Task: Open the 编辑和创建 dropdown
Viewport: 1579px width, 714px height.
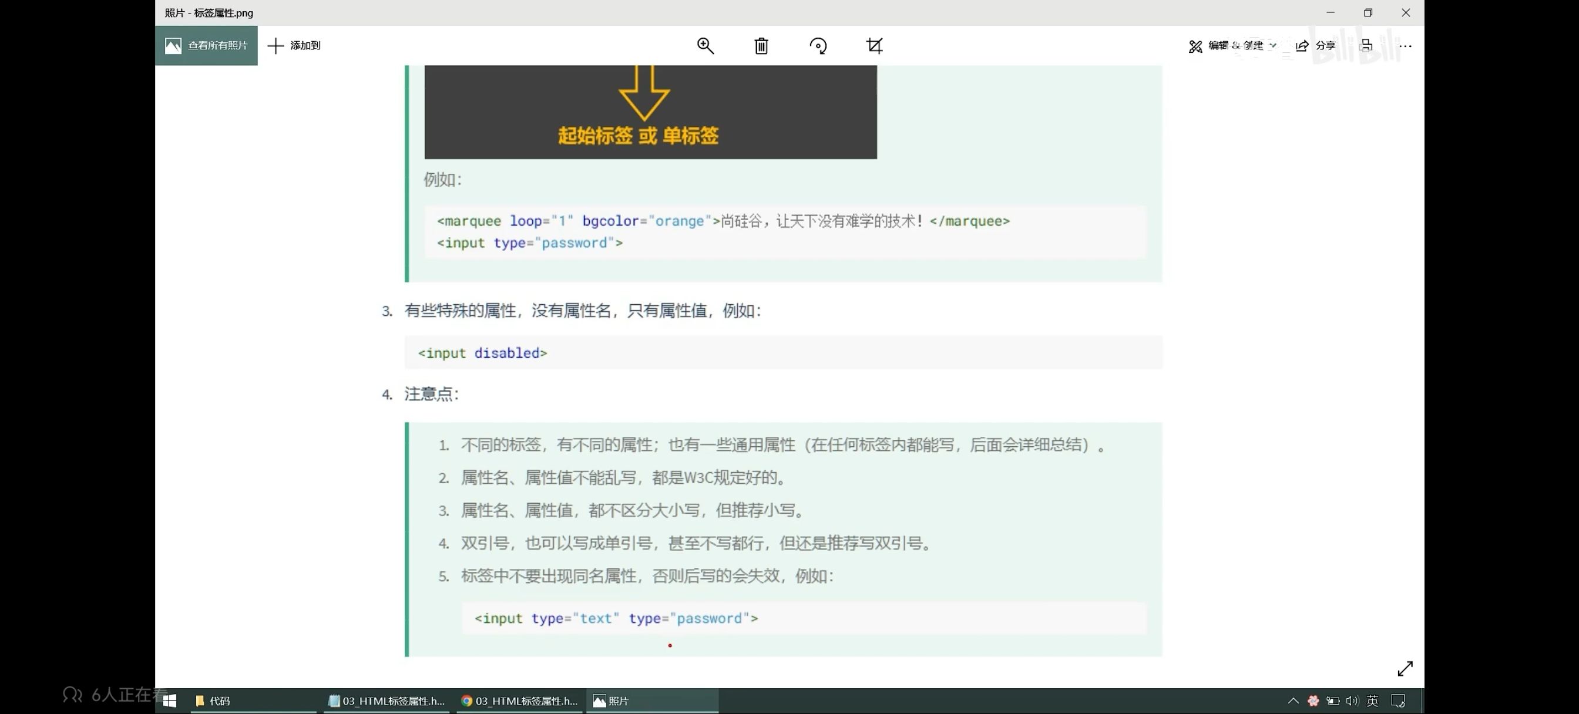Action: [x=1231, y=45]
